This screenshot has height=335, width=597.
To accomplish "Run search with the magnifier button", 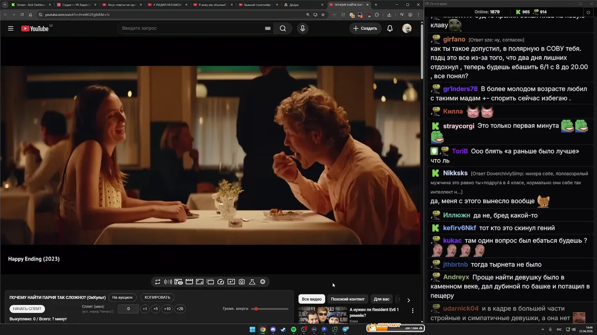I will 283,28.
